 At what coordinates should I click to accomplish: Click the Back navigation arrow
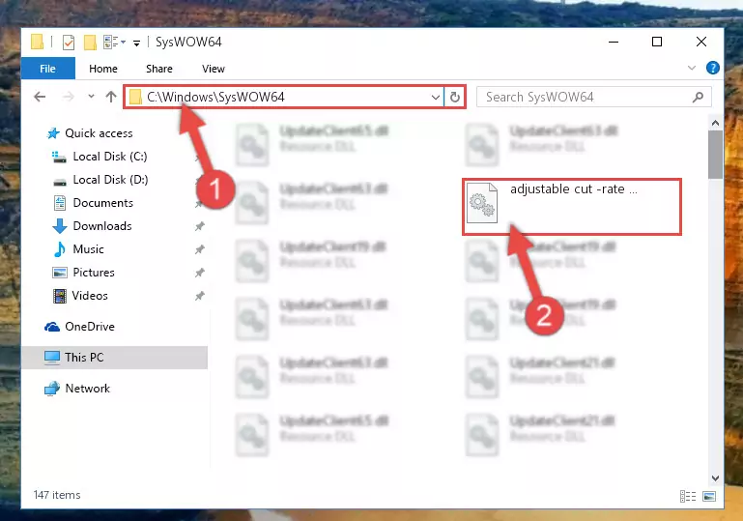(x=40, y=97)
